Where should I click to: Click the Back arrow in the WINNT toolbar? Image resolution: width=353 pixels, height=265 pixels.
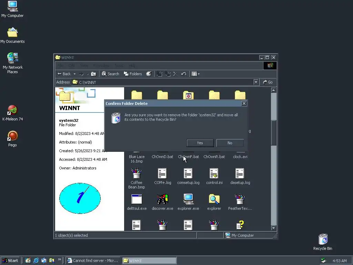(x=64, y=74)
